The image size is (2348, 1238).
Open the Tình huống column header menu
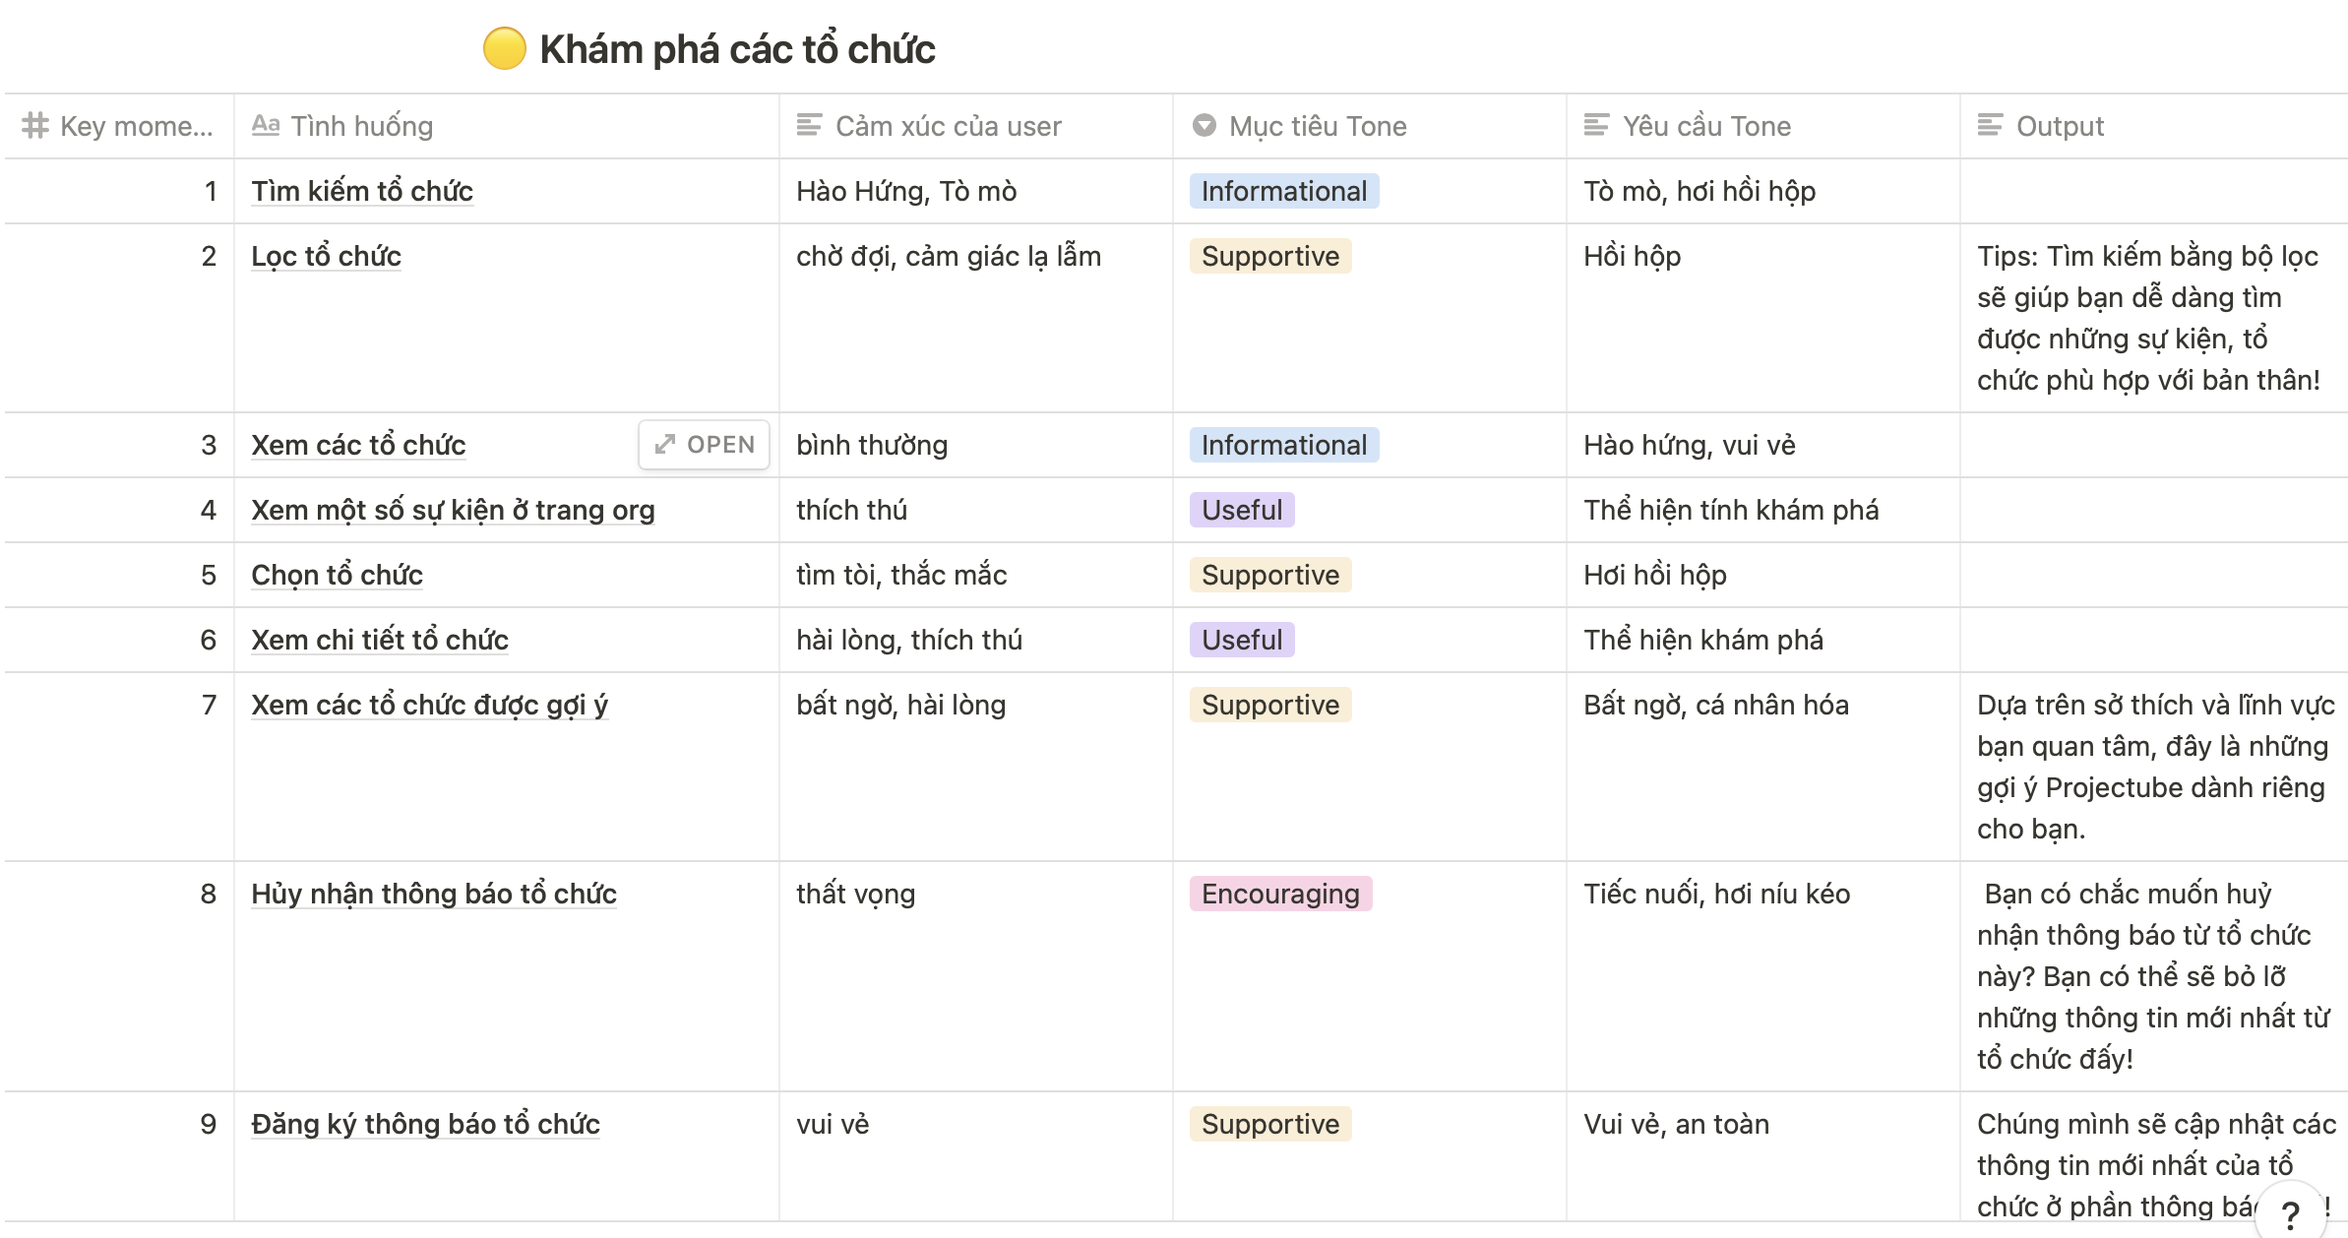point(361,126)
